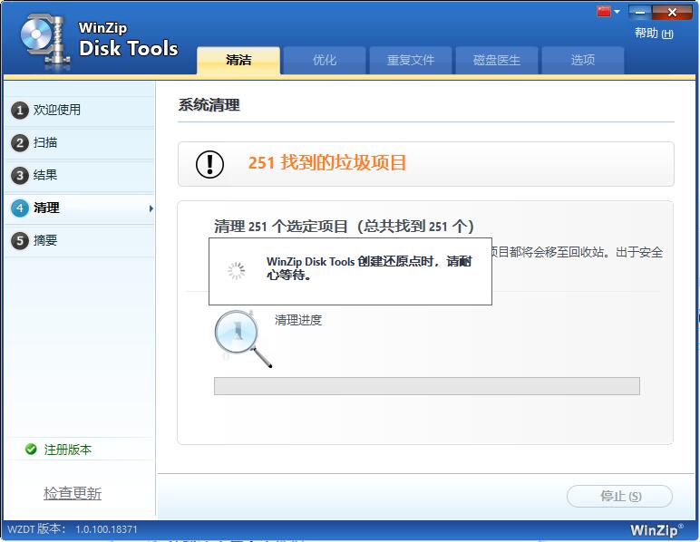700x542 pixels.
Task: Open the 检查更新 link
Action: pos(73,493)
